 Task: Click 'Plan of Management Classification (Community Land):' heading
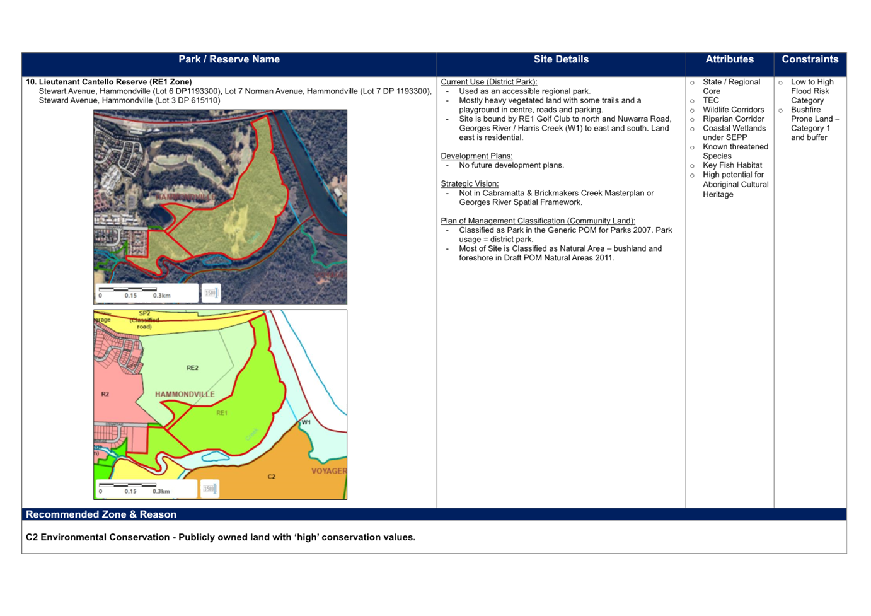click(x=538, y=221)
